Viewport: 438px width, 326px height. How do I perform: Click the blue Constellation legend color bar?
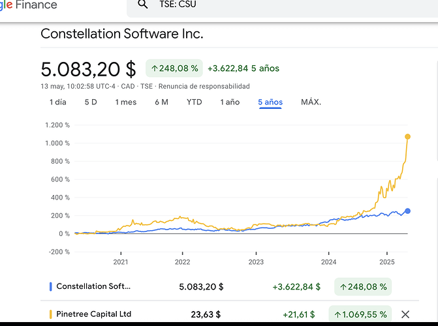point(50,287)
